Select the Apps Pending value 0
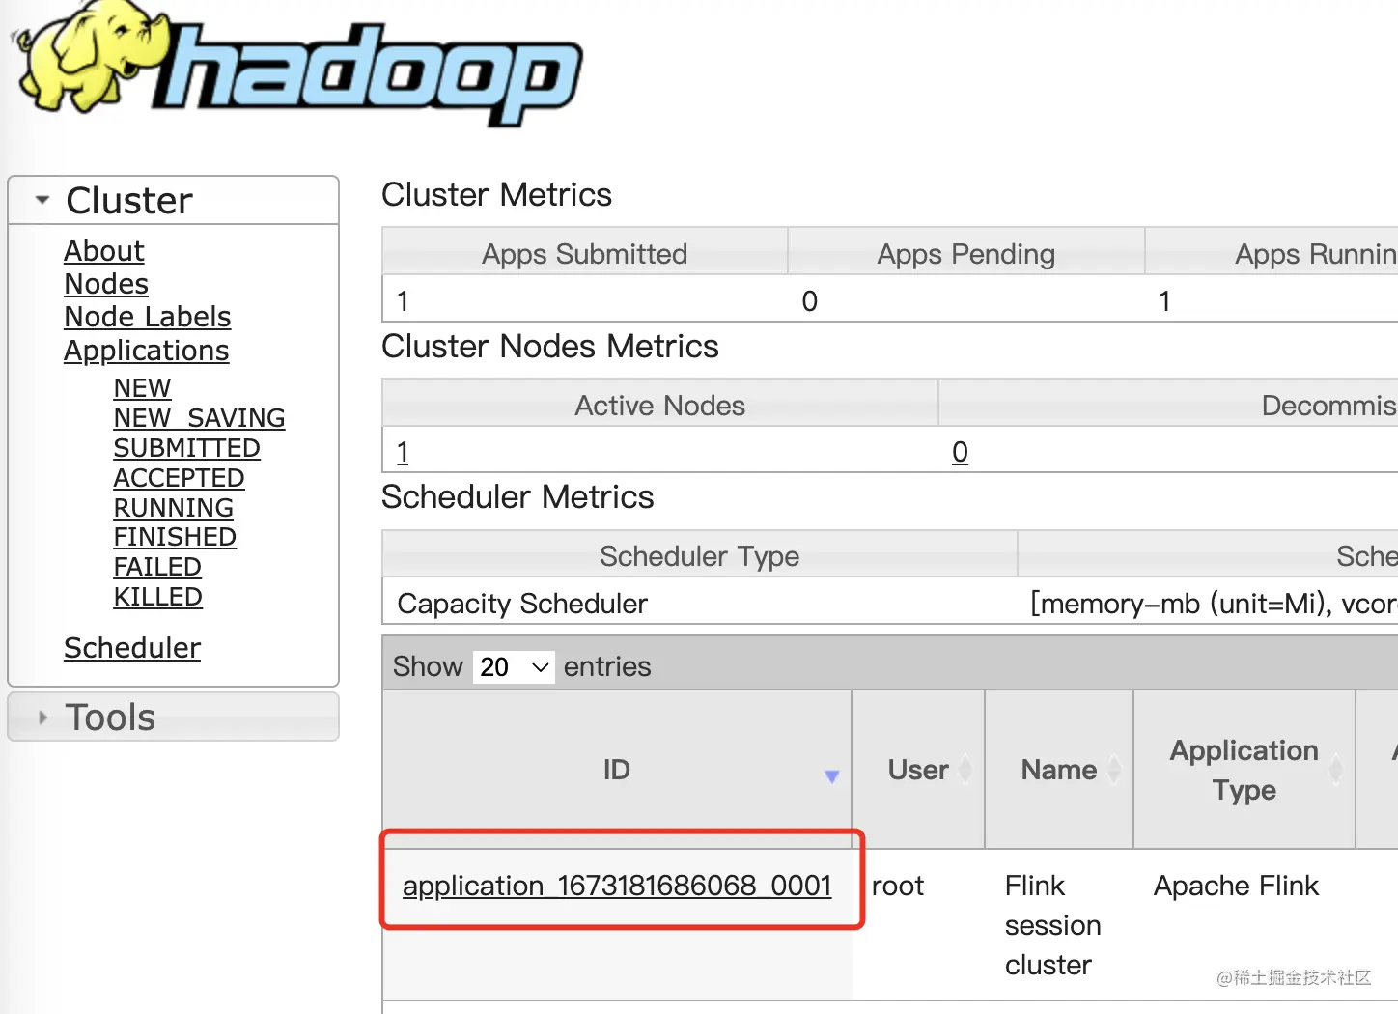 click(x=810, y=301)
